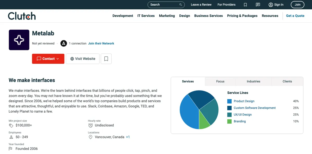Viewport: 312px width, 154px height.
Task: Save Metalab with the bookmark button
Action: (x=106, y=59)
